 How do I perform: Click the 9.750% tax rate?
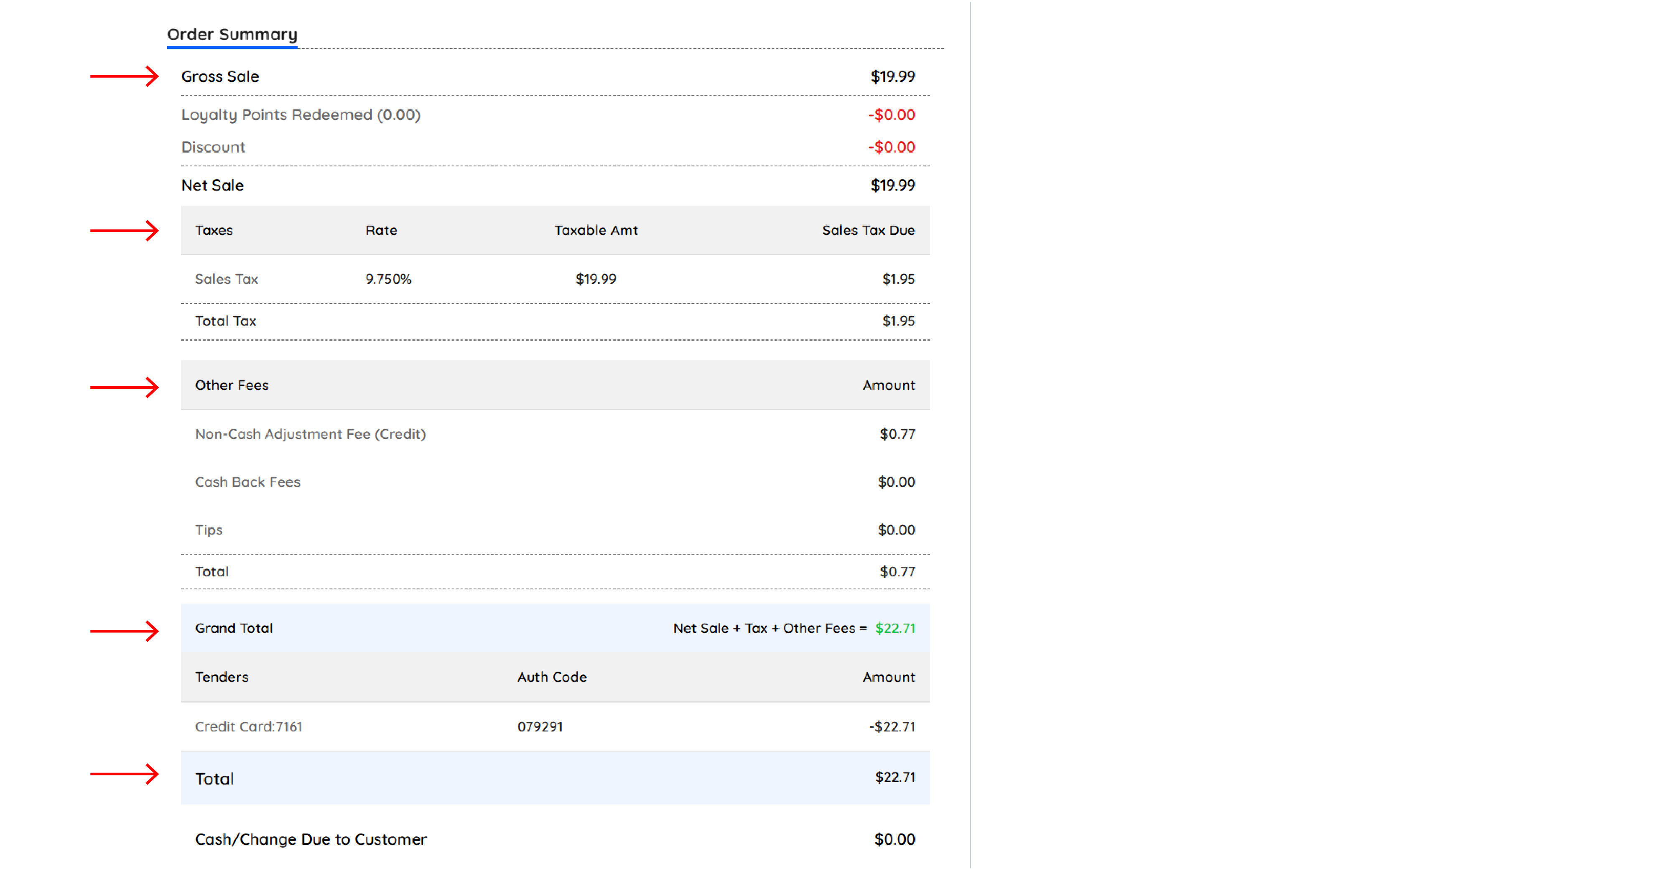coord(388,279)
